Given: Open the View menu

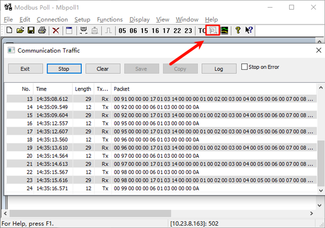Looking at the screenshot, I should (x=162, y=20).
